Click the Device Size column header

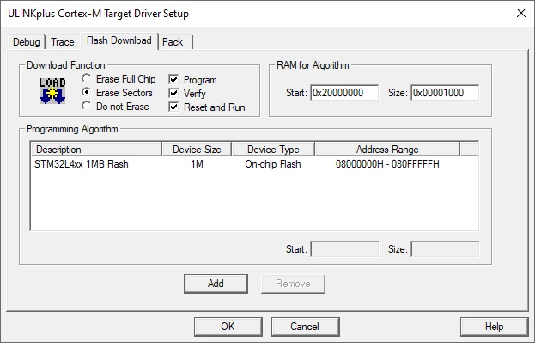coord(197,150)
